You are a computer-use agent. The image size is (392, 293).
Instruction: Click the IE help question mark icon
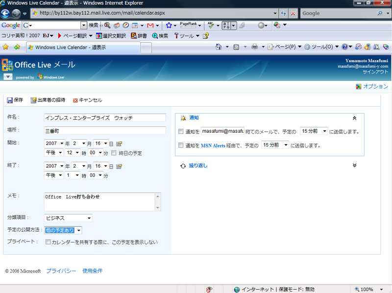pyautogui.click(x=344, y=47)
